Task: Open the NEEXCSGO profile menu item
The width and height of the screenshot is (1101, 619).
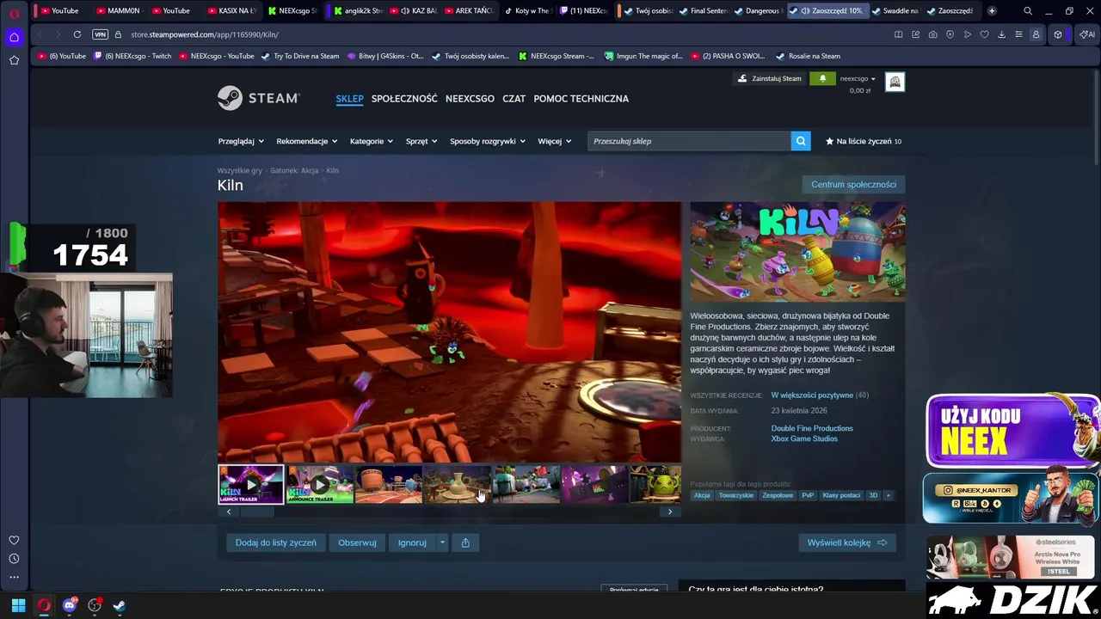Action: coord(470,98)
